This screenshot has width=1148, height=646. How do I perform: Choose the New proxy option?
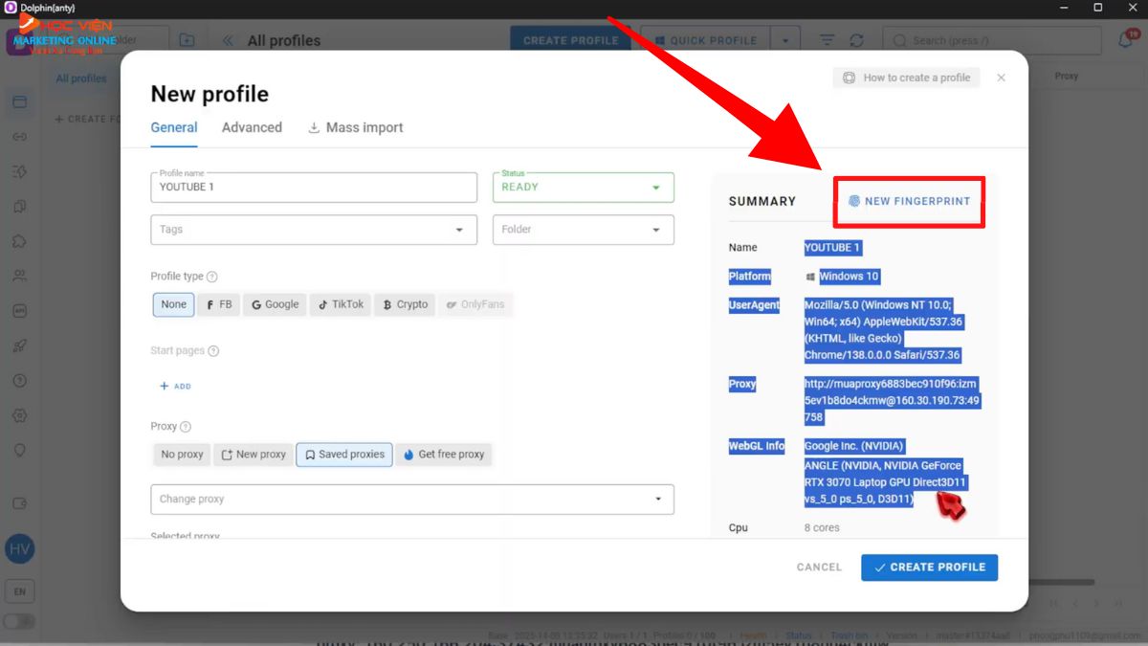[254, 455]
